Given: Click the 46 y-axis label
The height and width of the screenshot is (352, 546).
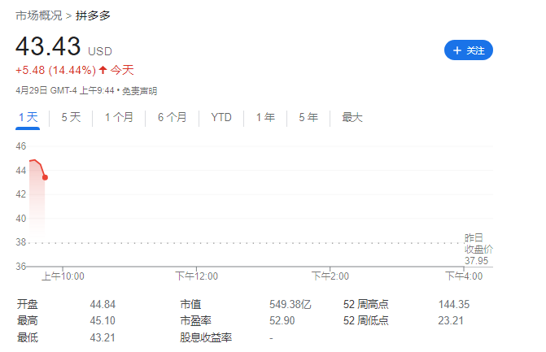Looking at the screenshot, I should (21, 146).
